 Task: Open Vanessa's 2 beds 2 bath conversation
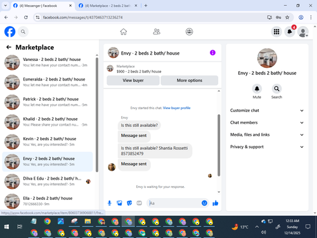point(48,62)
